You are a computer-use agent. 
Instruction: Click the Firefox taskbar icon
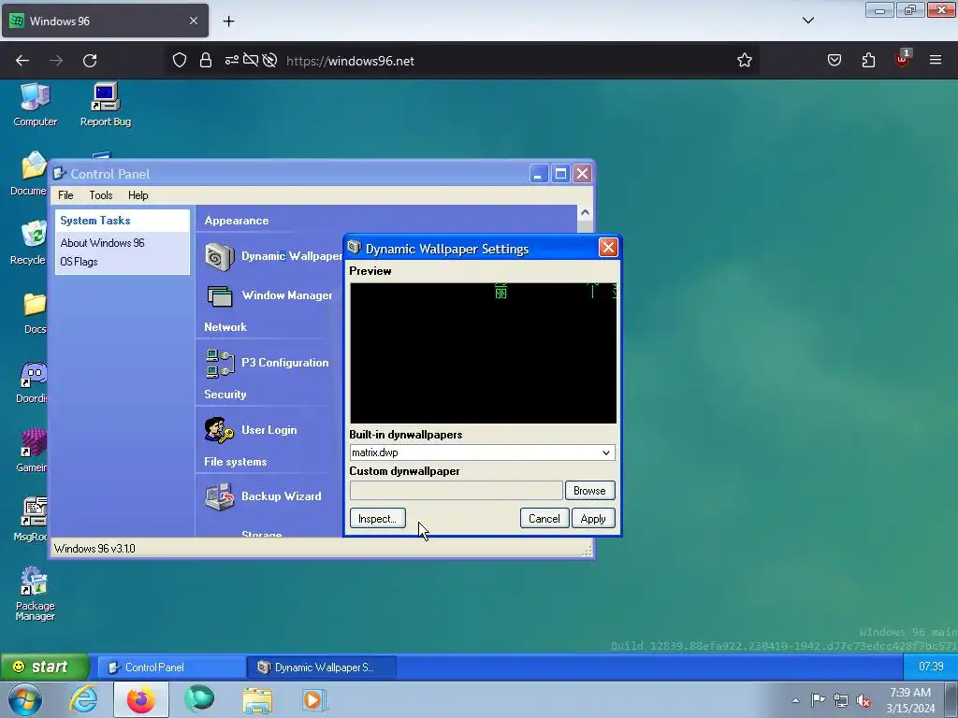point(140,699)
